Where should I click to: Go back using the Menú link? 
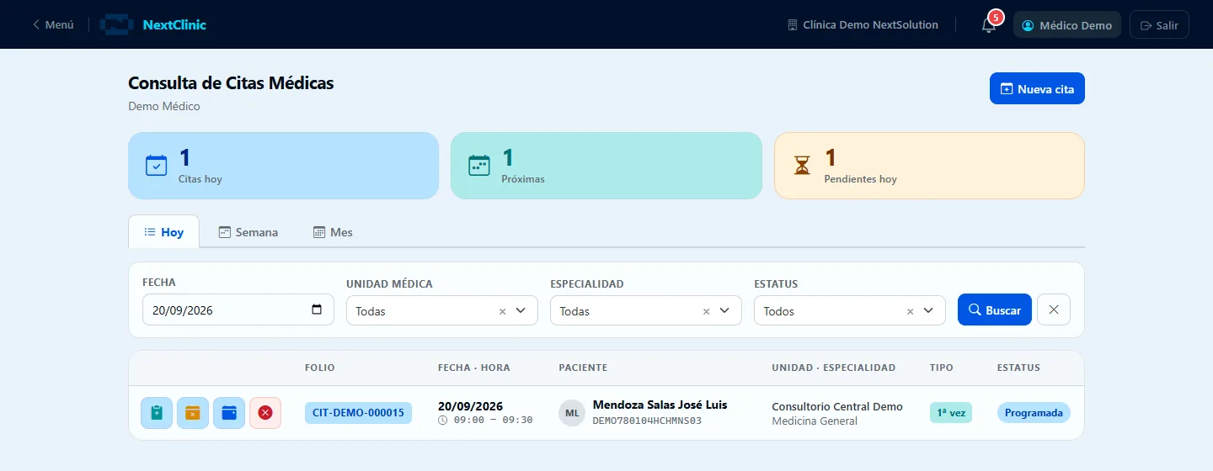point(53,25)
